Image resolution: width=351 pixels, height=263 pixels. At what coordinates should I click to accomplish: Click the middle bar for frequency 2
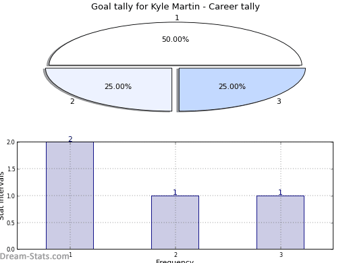pyautogui.click(x=175, y=223)
